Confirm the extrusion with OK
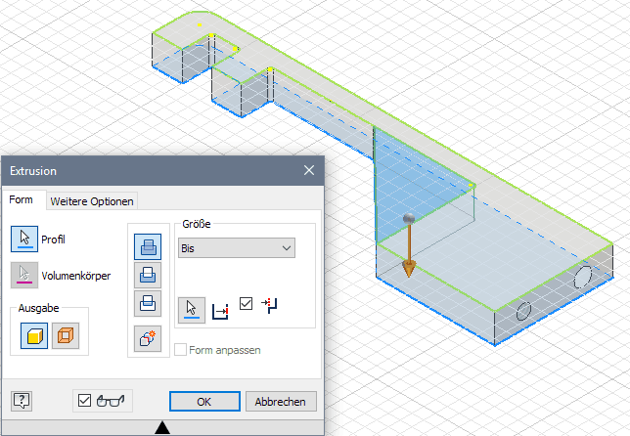 [203, 401]
